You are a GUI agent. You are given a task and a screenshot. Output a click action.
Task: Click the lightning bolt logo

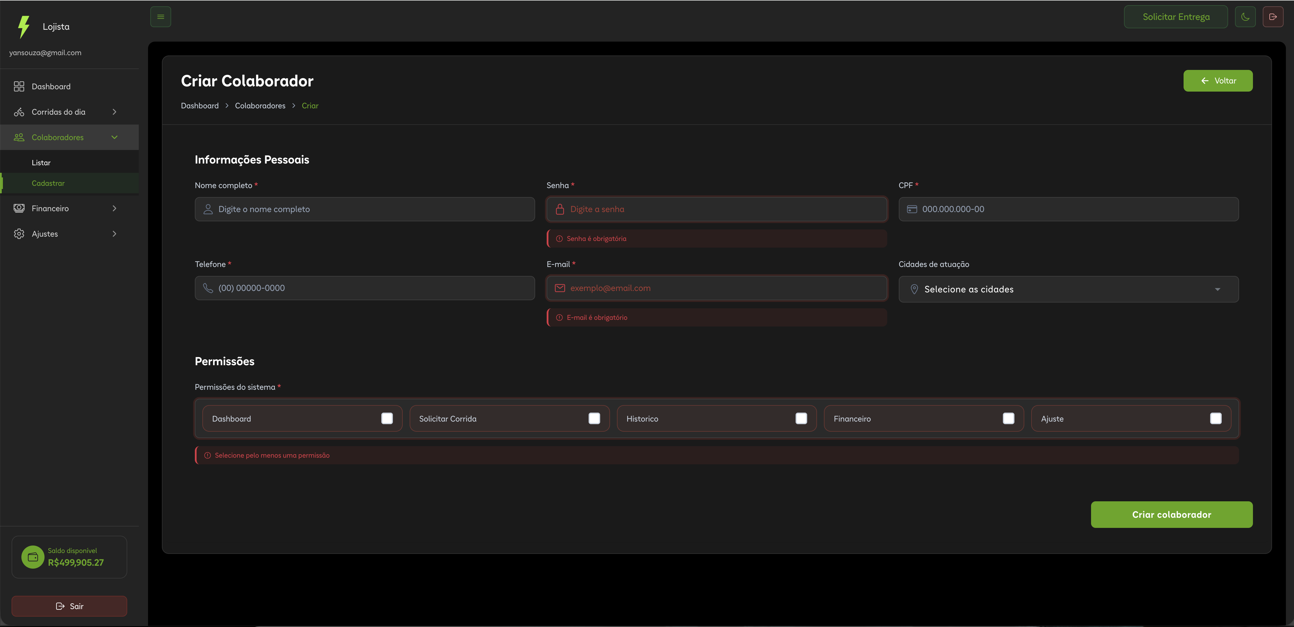(x=23, y=27)
